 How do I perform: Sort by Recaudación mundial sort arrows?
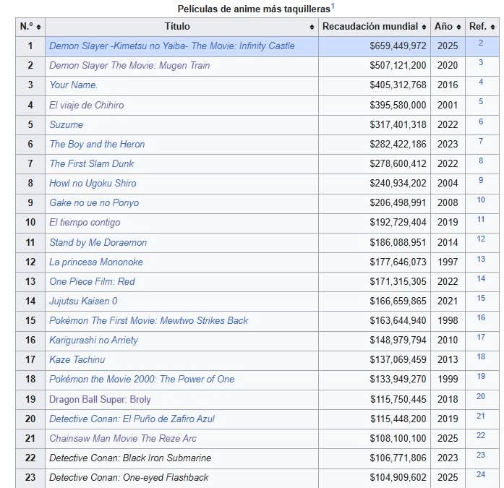point(424,27)
